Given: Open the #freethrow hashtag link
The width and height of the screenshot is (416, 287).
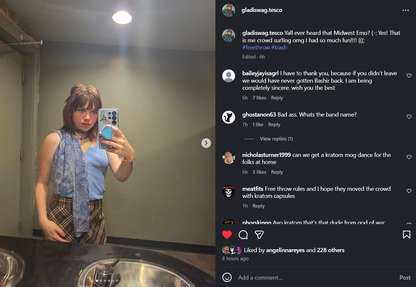Looking at the screenshot, I should (x=256, y=47).
